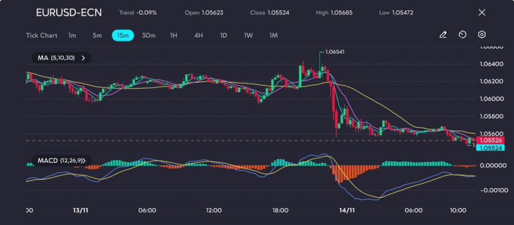
Task: Switch to 30m timeframe
Action: [149, 36]
